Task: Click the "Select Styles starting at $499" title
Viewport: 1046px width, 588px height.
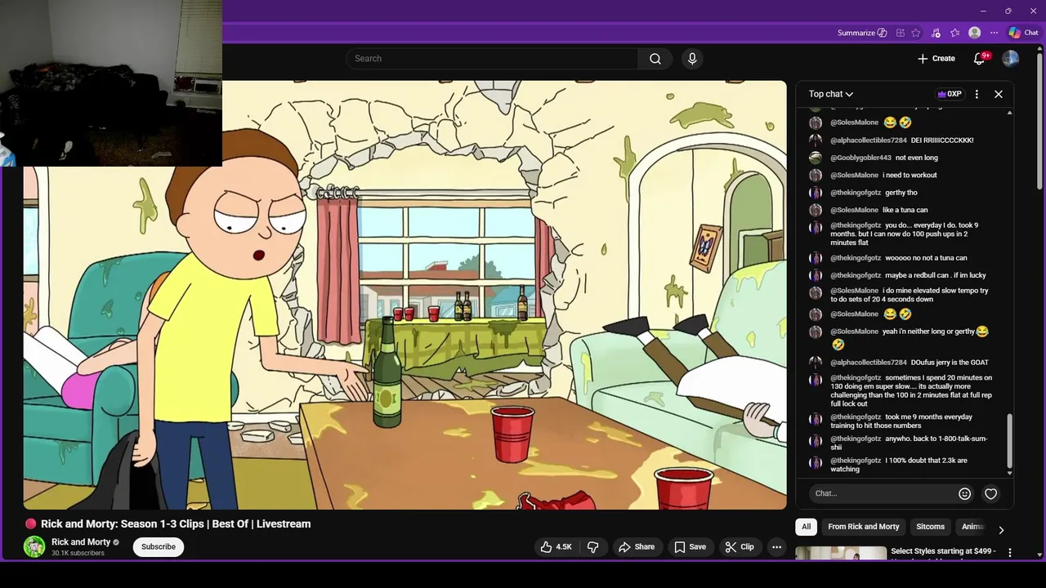Action: (x=943, y=552)
